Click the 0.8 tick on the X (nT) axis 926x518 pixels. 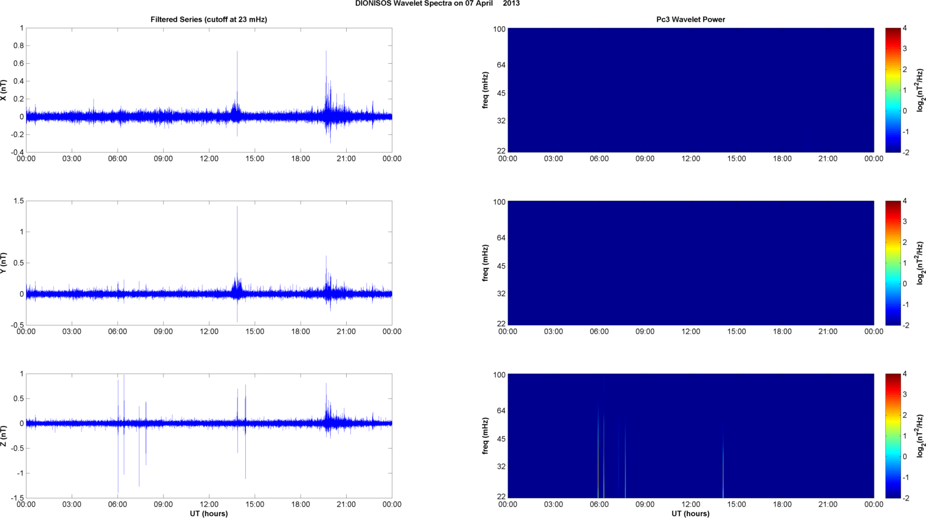tap(18, 45)
